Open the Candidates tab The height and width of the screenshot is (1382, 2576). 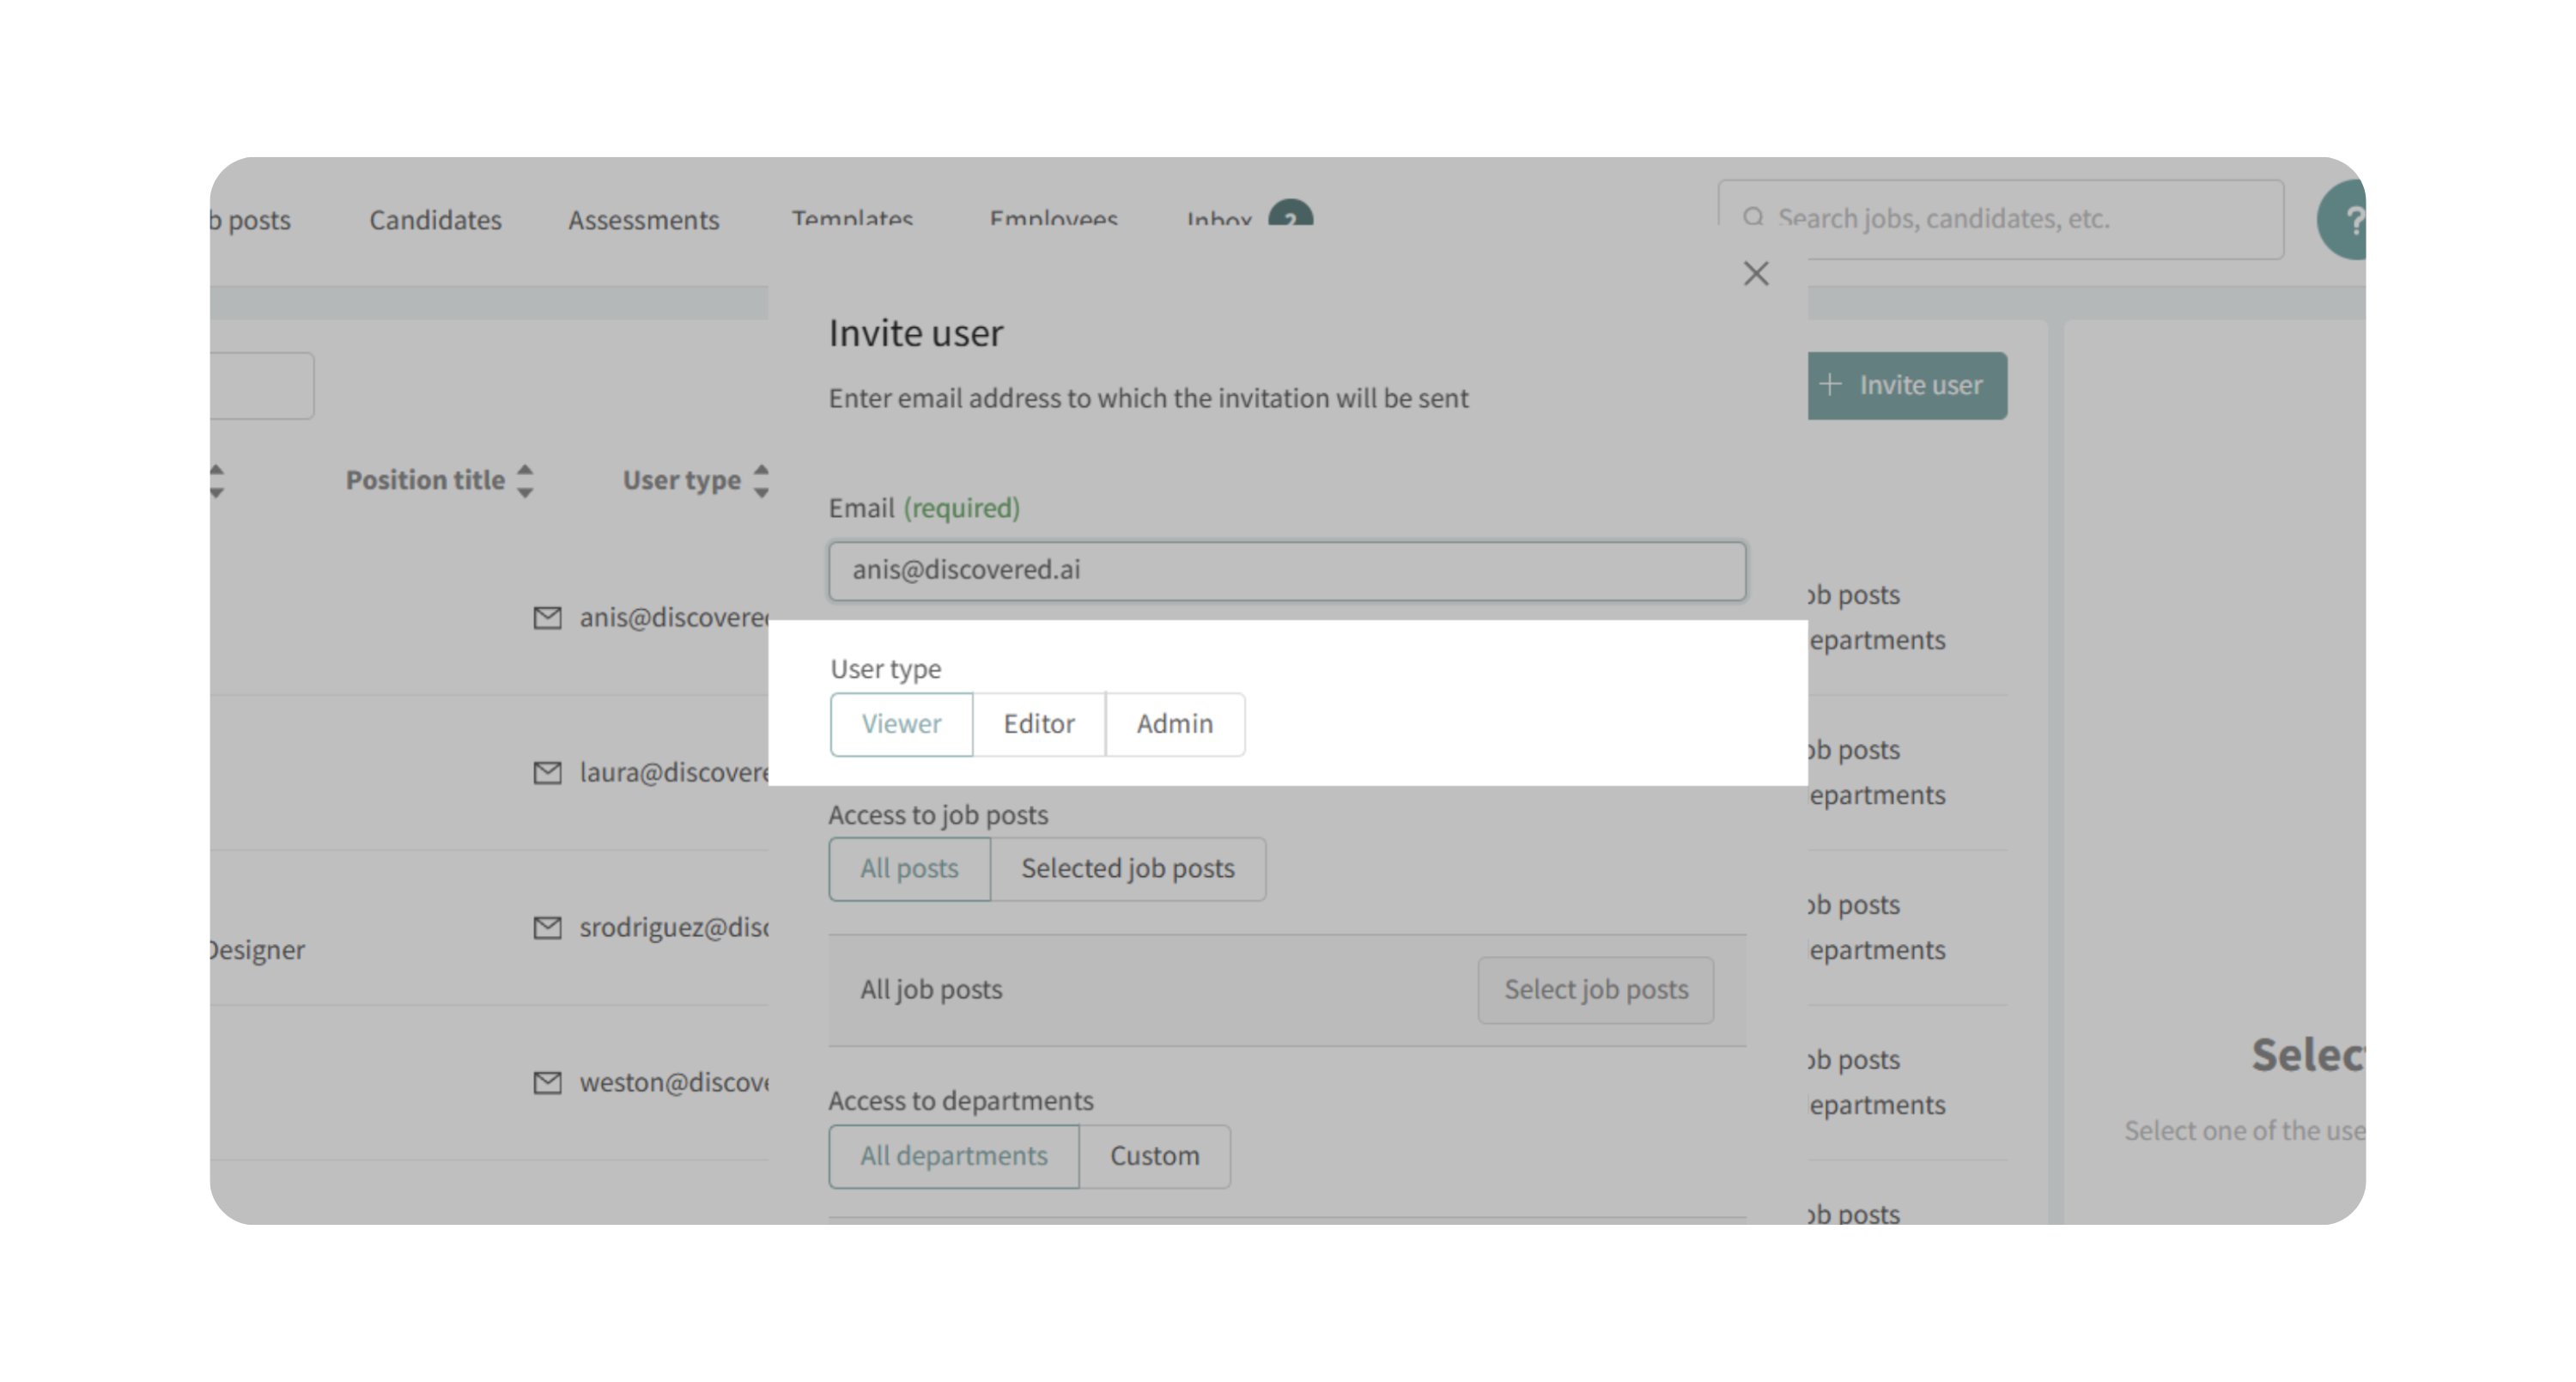tap(435, 220)
